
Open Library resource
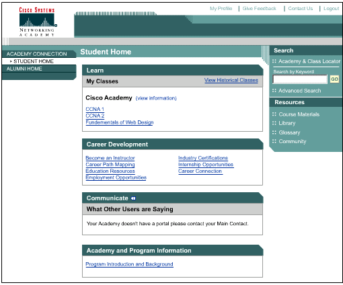pos(287,123)
